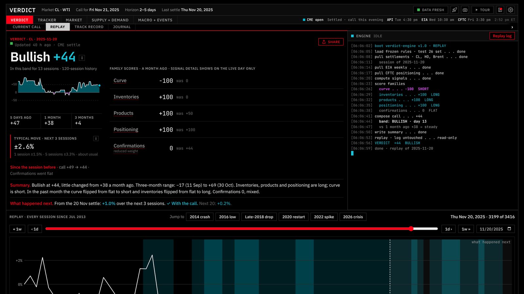The width and height of the screenshot is (524, 294).
Task: Open the Journal subtab
Action: click(x=122, y=27)
